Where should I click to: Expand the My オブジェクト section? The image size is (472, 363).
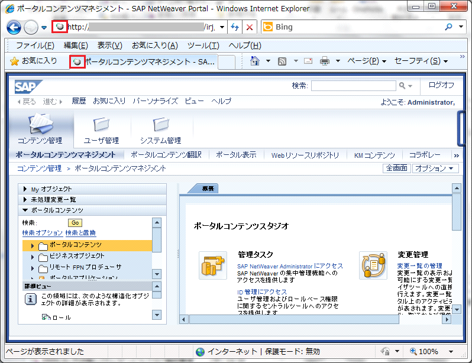tap(25, 189)
